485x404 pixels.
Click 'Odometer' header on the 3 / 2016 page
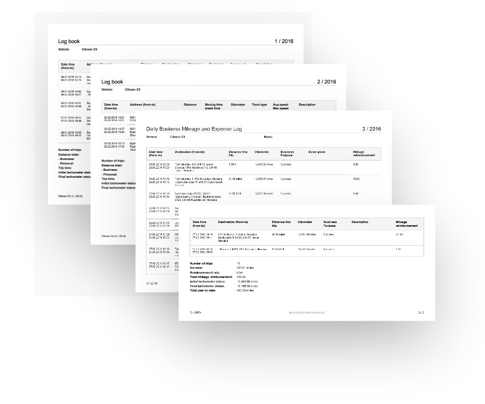(262, 152)
